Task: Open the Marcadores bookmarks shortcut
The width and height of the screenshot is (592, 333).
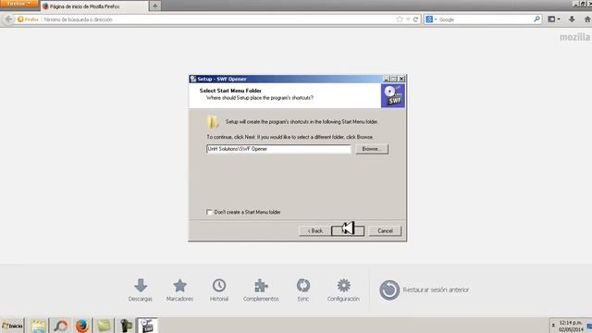Action: 179,290
